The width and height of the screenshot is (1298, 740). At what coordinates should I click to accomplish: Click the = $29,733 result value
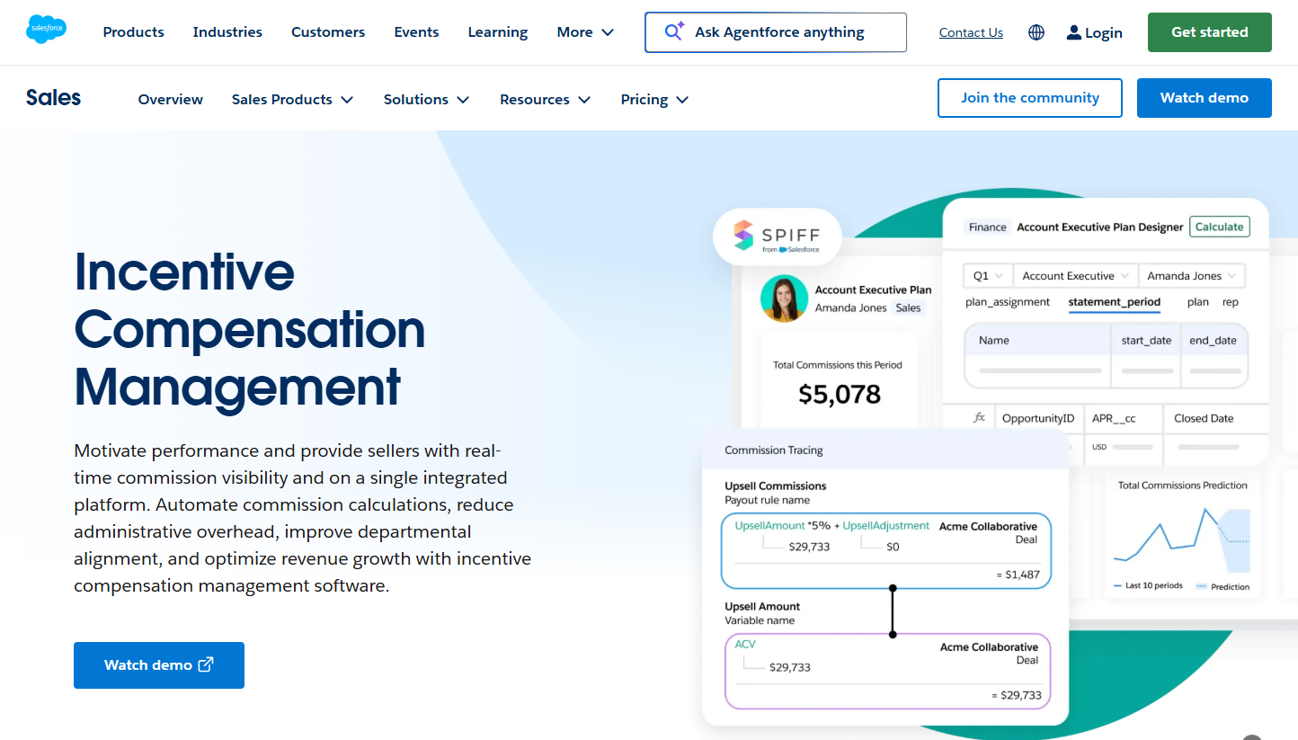pos(1016,695)
